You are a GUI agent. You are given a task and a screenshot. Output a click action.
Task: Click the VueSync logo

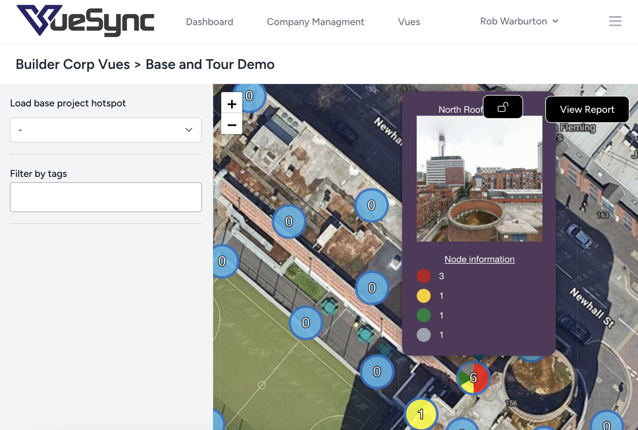point(85,21)
